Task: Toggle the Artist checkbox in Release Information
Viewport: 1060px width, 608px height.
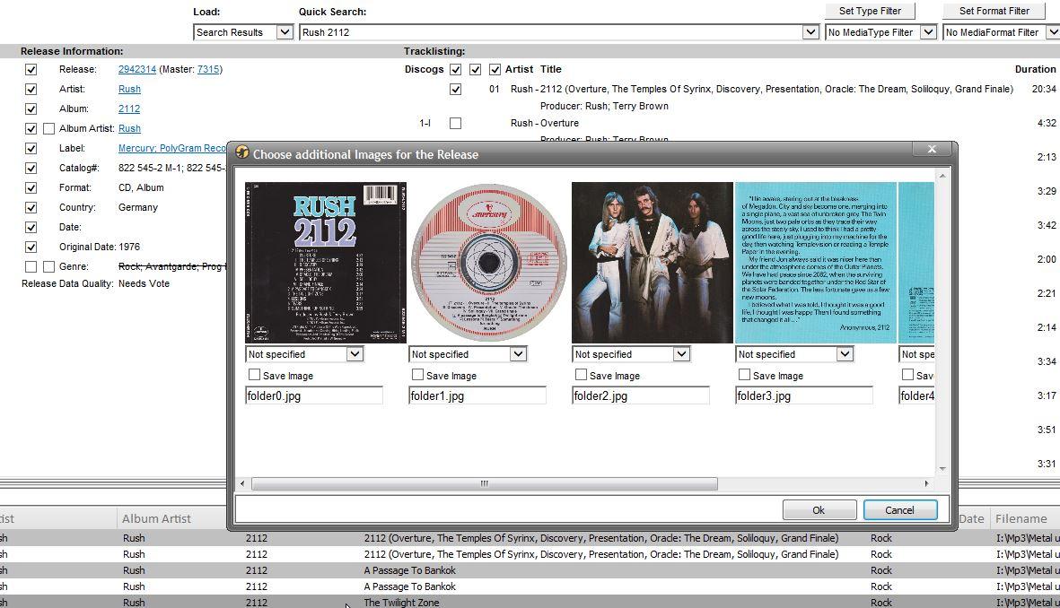Action: tap(31, 89)
